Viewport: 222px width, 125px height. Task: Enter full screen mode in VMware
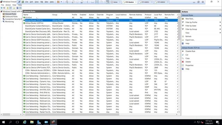coord(97,2)
